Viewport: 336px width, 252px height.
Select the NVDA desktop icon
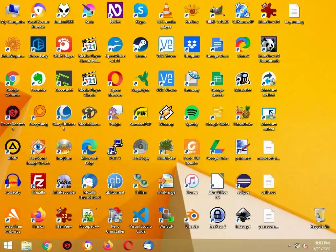coord(115,10)
